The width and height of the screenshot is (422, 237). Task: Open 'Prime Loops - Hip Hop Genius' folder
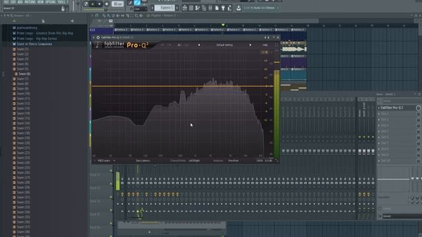pos(37,38)
